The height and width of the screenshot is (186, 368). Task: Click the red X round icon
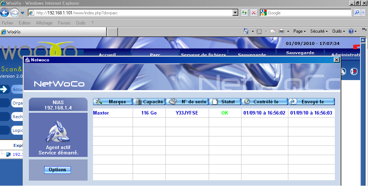[354, 71]
